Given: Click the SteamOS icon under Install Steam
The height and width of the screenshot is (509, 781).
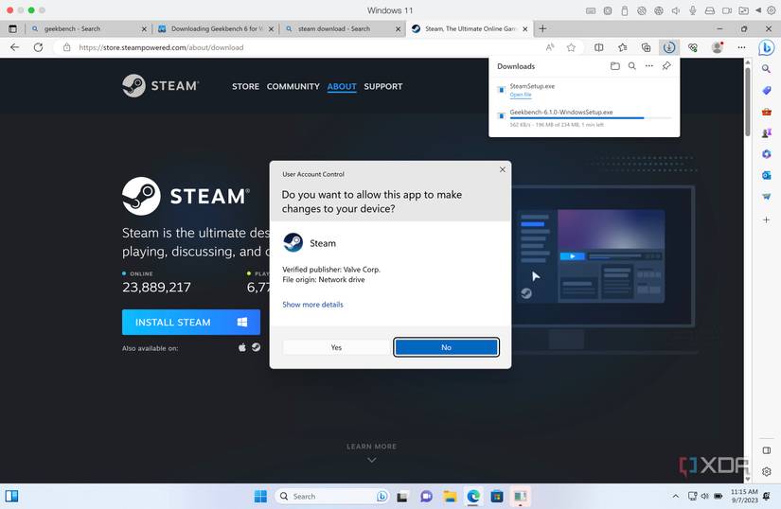Looking at the screenshot, I should coord(256,347).
